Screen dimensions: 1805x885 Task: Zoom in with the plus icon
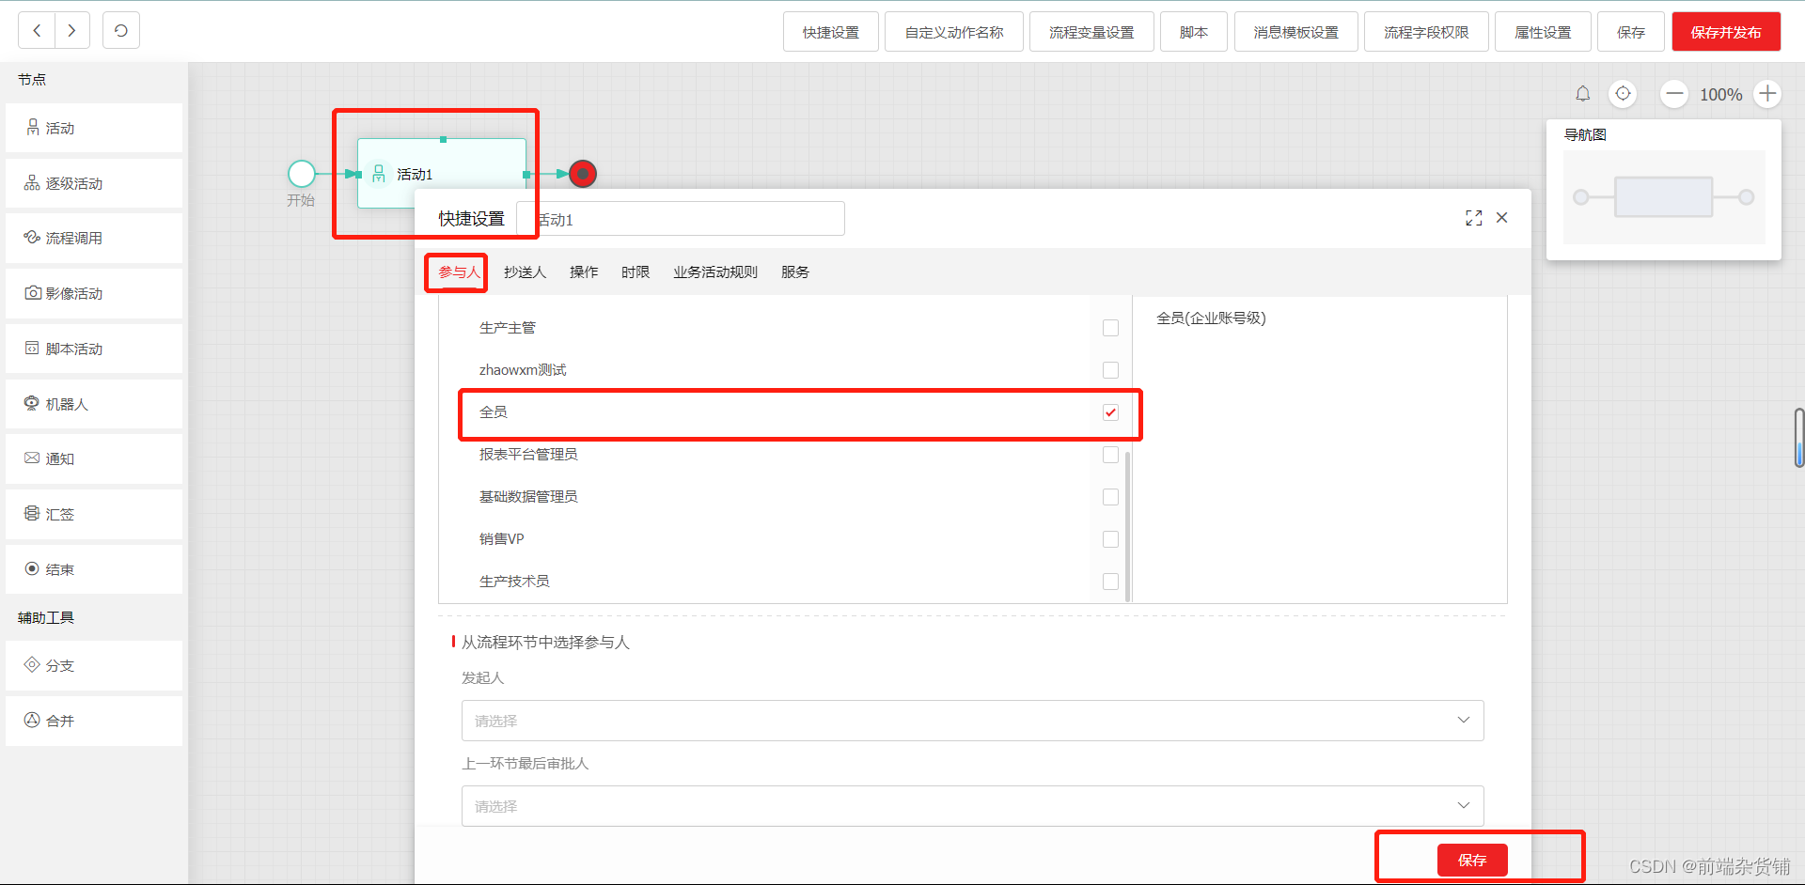[x=1768, y=94]
